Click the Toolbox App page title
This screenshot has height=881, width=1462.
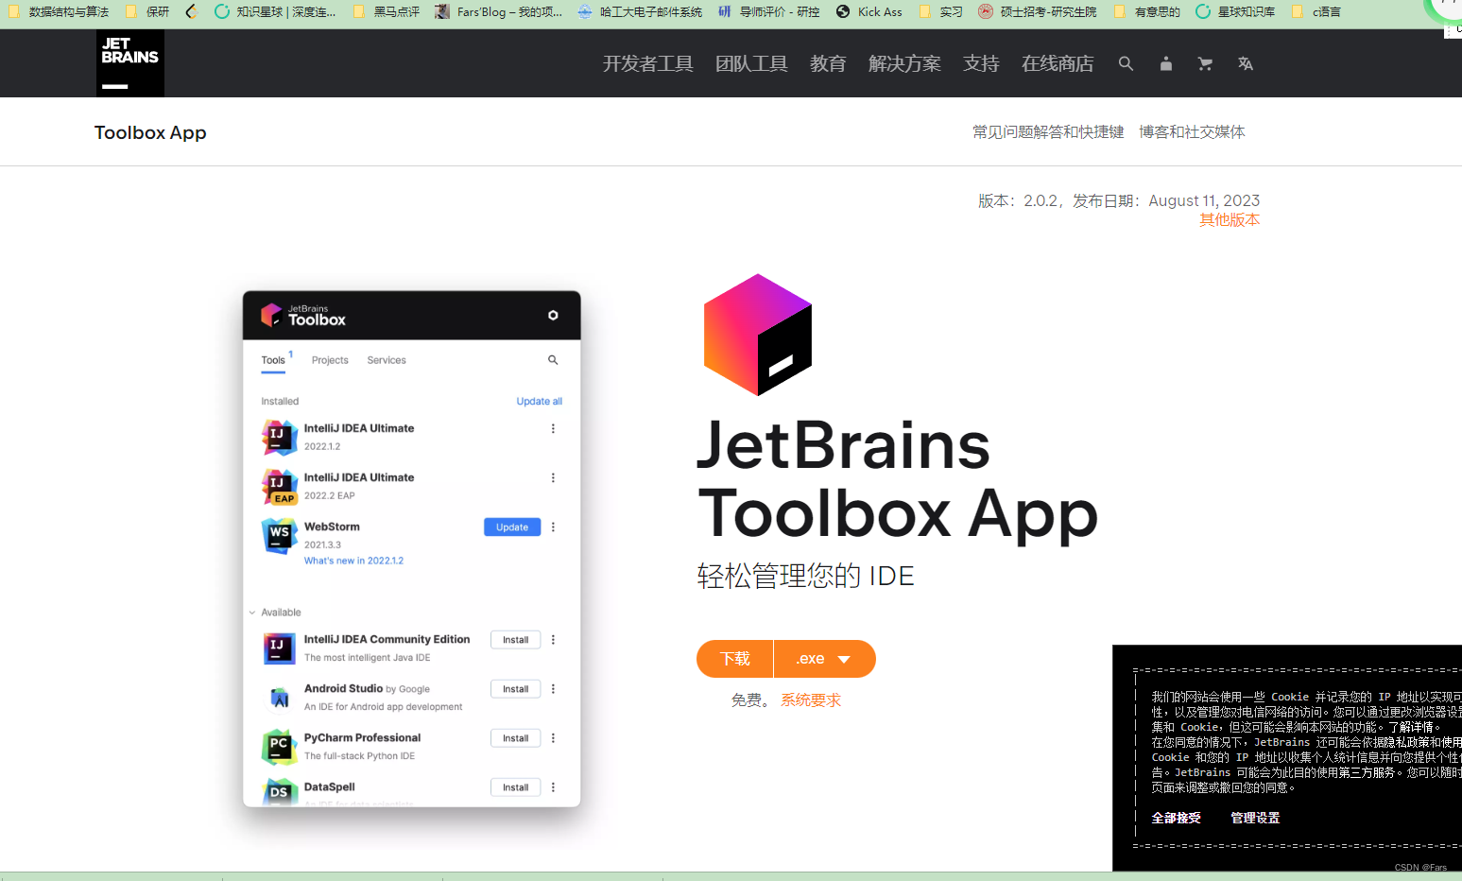150,132
